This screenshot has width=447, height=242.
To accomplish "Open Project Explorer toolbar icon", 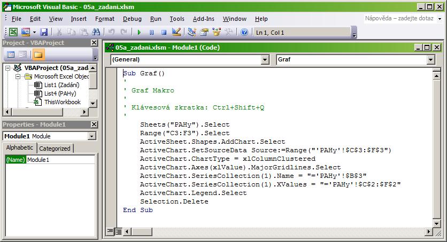I will pyautogui.click(x=192, y=32).
